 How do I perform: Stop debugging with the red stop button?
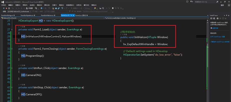click(x=6, y=8)
